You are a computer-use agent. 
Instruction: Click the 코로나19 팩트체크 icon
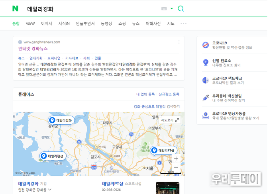(206, 80)
